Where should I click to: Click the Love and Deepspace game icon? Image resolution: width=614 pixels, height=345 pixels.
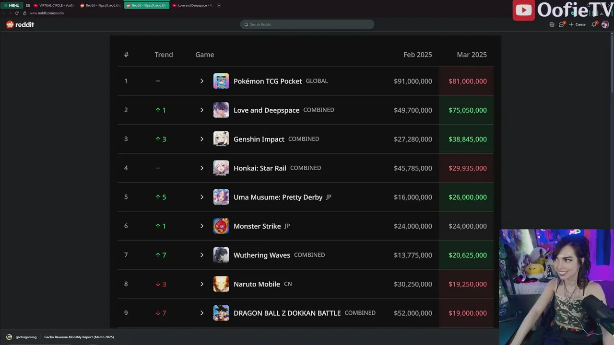point(221,110)
